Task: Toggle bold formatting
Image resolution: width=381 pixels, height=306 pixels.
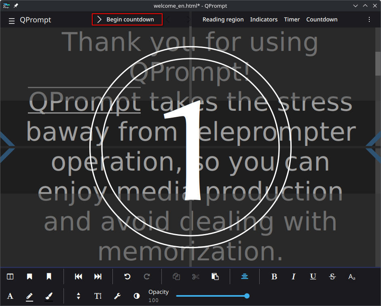Action: [x=274, y=276]
